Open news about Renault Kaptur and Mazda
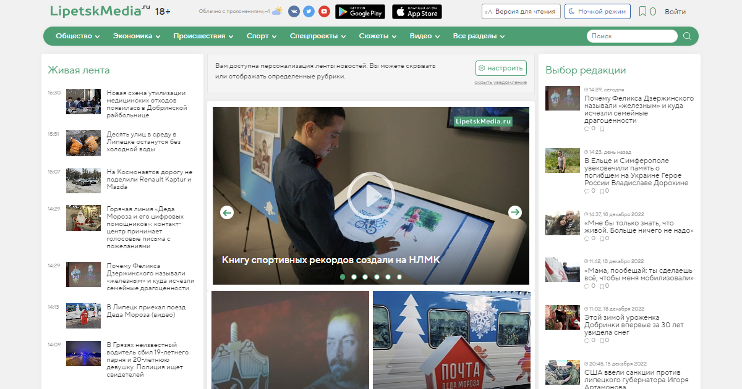The height and width of the screenshot is (389, 742). (150, 179)
